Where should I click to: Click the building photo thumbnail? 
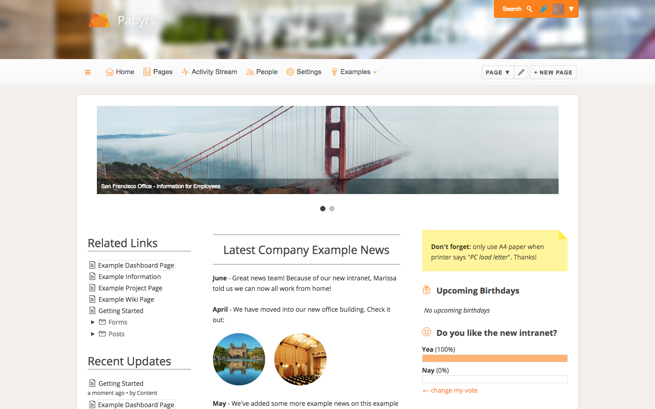pyautogui.click(x=239, y=359)
